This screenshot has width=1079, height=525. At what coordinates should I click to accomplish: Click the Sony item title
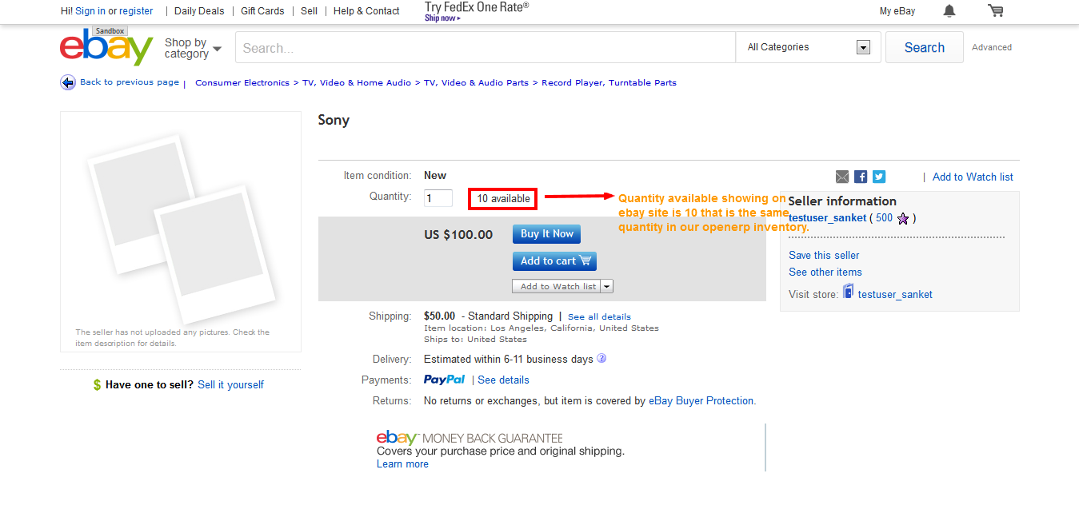(334, 120)
